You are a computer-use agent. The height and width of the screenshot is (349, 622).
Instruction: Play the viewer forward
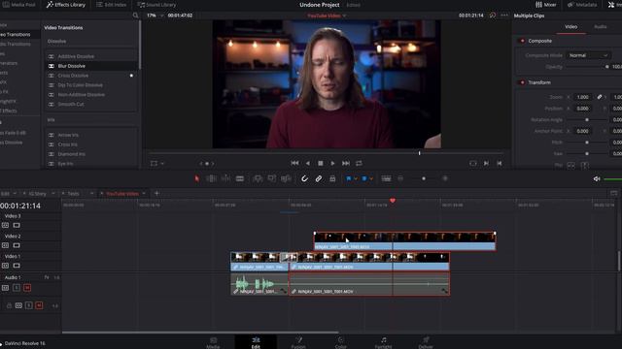tap(332, 163)
